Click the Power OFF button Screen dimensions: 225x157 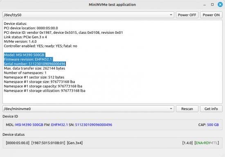(x=187, y=15)
